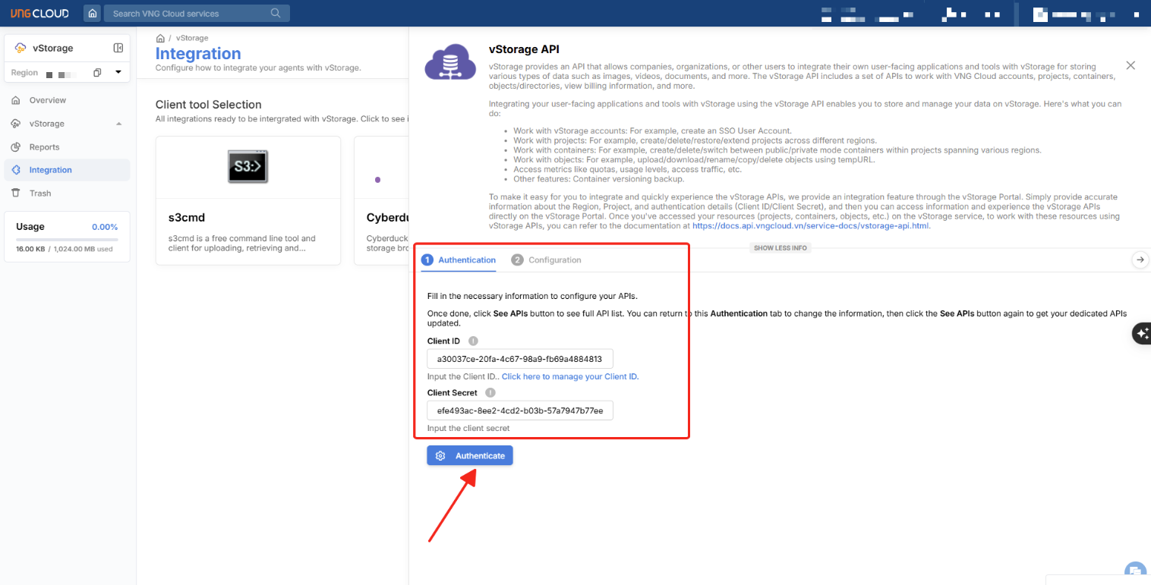Click the SHOW LESS INFO toggle
Image resolution: width=1151 pixels, height=585 pixels.
(x=780, y=248)
